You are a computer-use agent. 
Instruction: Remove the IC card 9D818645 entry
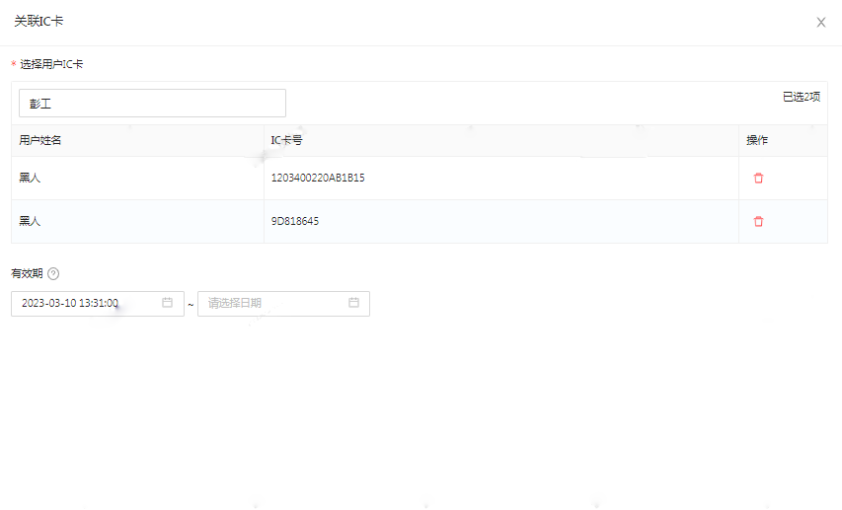(758, 222)
